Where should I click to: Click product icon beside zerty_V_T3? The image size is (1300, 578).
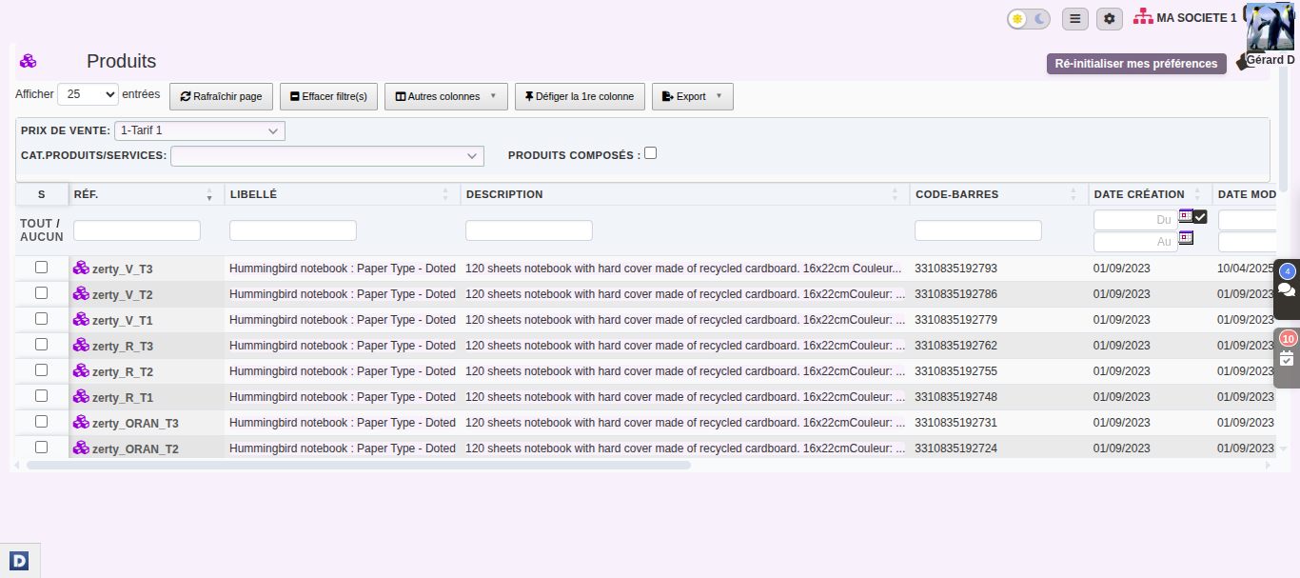81,269
